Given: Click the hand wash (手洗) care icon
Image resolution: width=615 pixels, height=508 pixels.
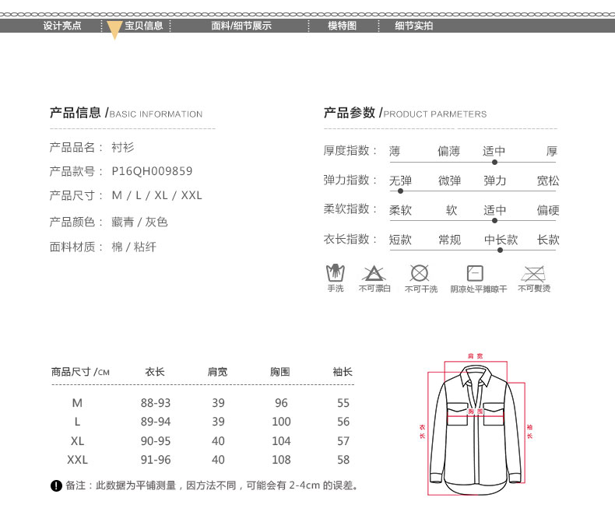Looking at the screenshot, I should point(335,274).
